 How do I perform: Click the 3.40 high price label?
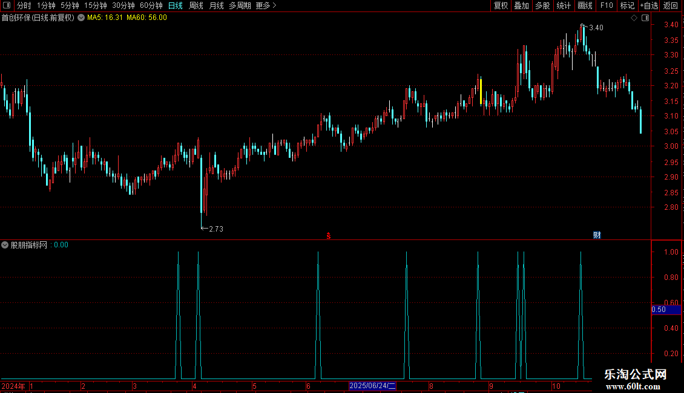596,28
